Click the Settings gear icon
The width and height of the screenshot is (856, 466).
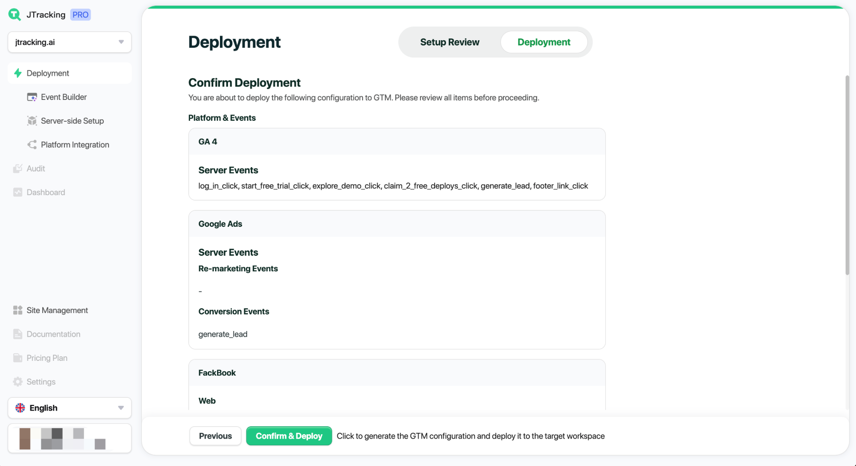pyautogui.click(x=18, y=382)
